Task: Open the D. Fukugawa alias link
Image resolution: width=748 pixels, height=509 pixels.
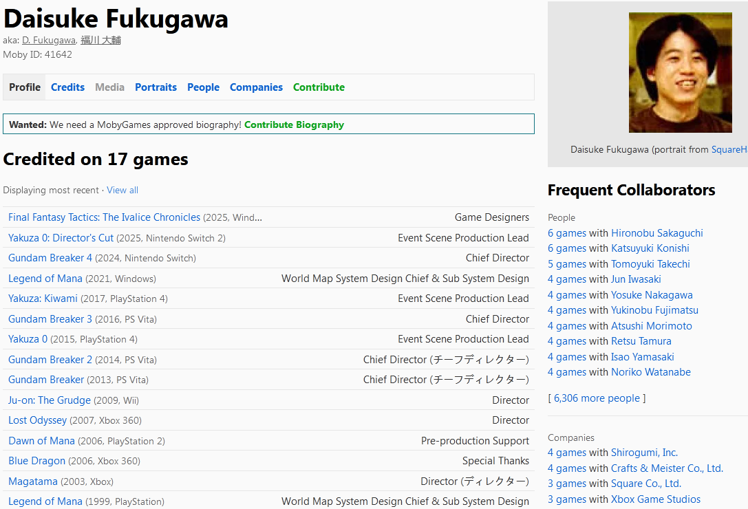Action: [x=49, y=40]
